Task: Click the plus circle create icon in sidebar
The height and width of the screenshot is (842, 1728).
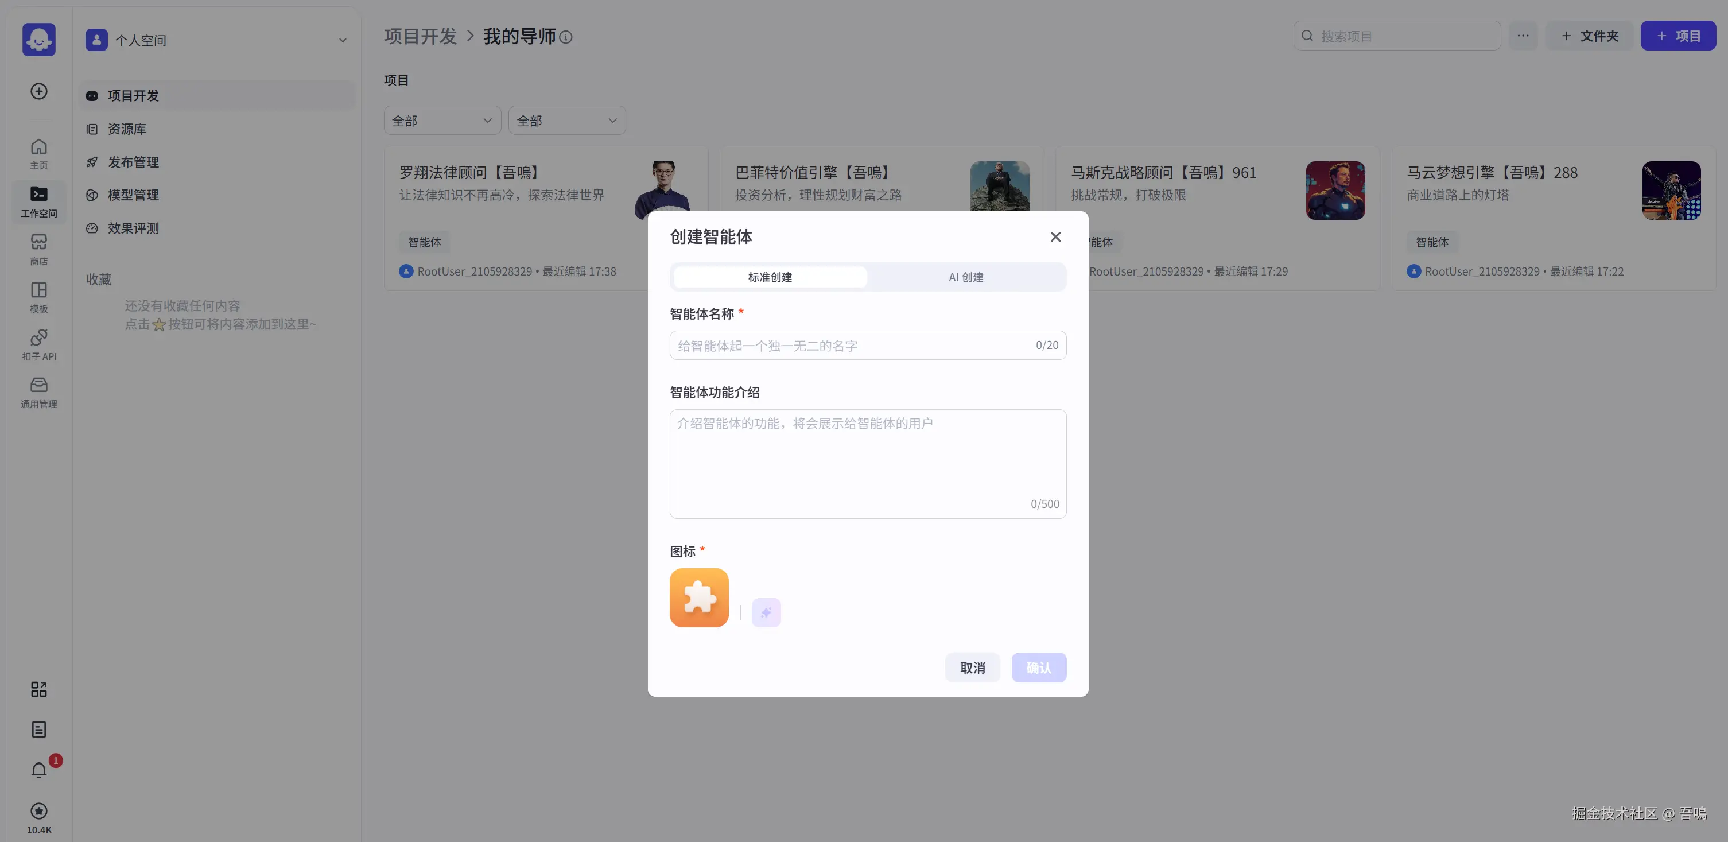Action: coord(39,91)
